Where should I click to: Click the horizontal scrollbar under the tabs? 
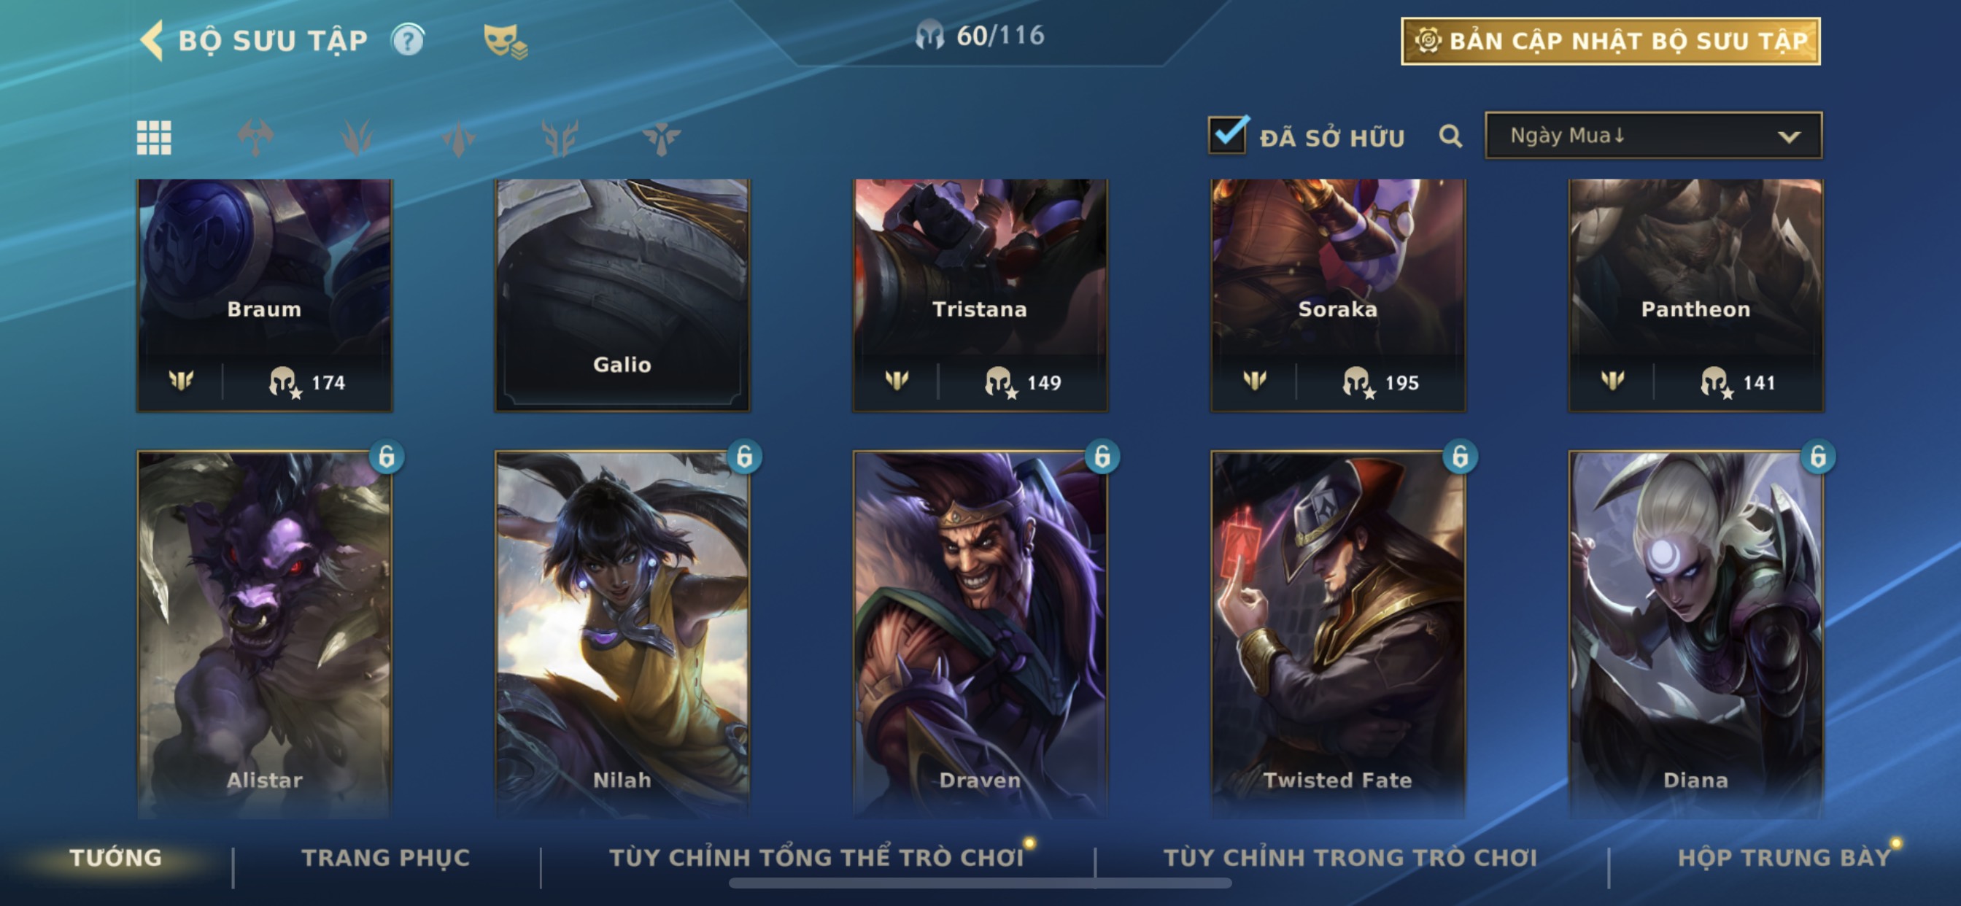point(980,883)
